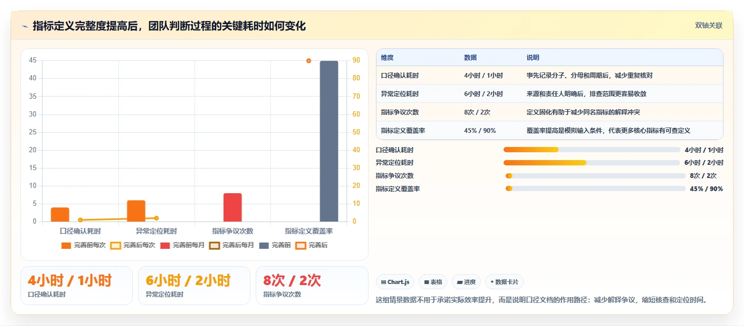Click the left axis value 45

pyautogui.click(x=33, y=60)
